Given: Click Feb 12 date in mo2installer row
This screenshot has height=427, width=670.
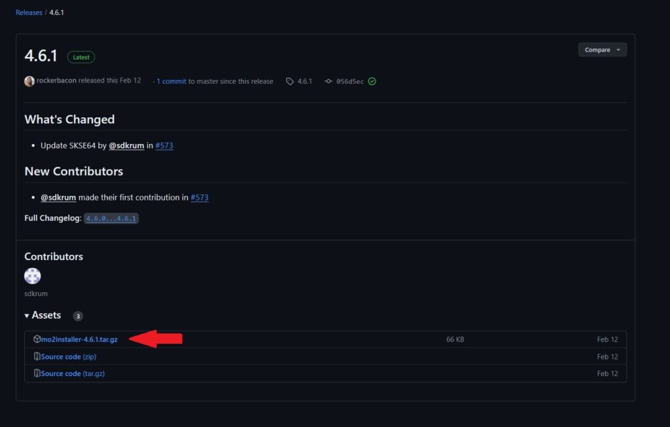Looking at the screenshot, I should [x=607, y=339].
